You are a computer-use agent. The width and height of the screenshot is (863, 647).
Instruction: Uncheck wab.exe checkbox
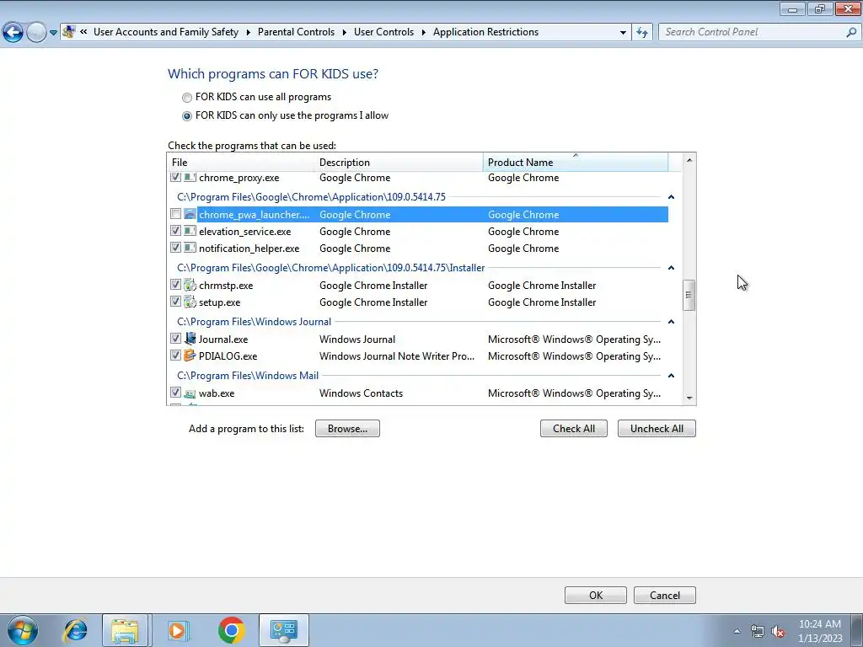point(175,393)
